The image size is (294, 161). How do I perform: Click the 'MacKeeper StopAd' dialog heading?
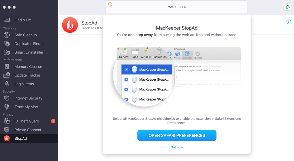[x=177, y=28]
